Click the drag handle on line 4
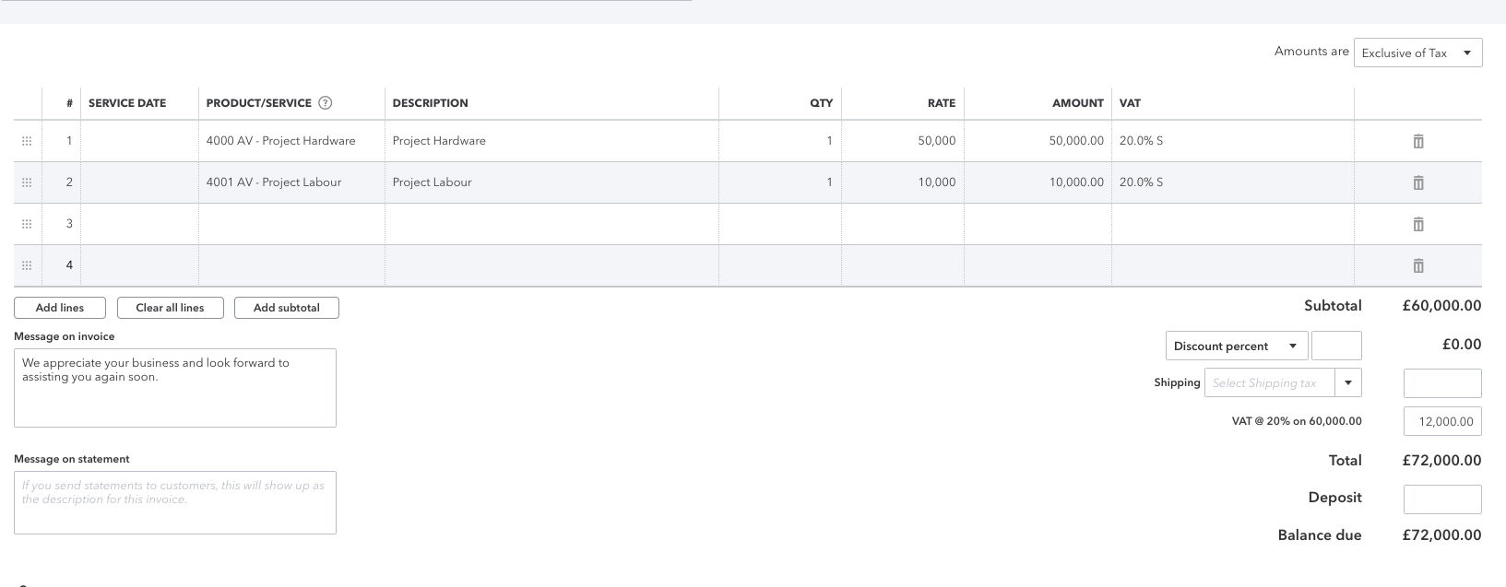1506x587 pixels. coord(28,265)
